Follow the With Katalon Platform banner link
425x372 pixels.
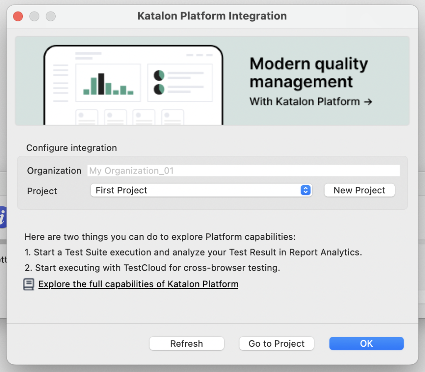pyautogui.click(x=305, y=101)
